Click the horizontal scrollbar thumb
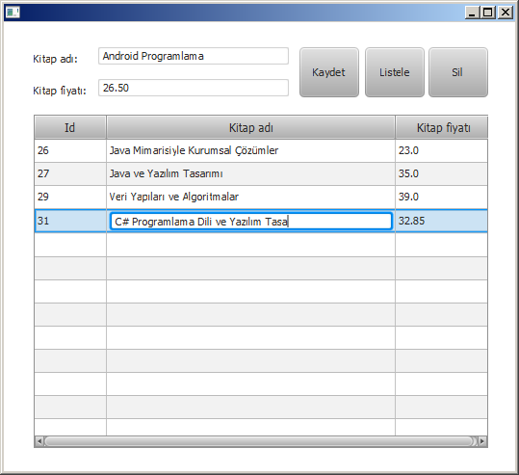The image size is (519, 475). click(x=260, y=441)
